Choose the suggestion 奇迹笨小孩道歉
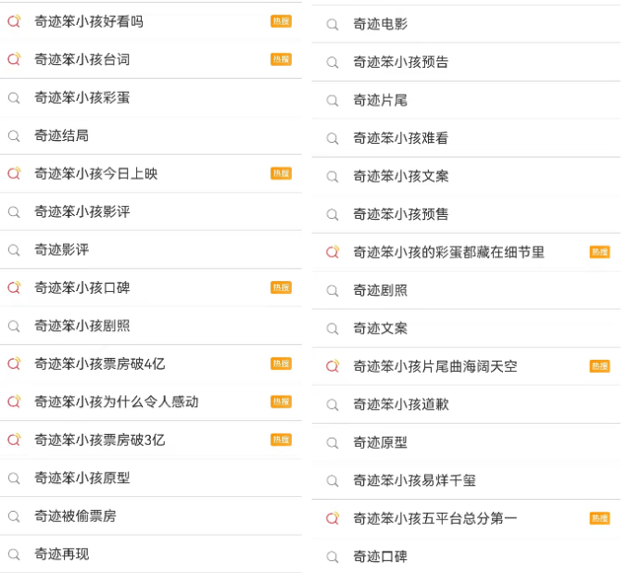Image resolution: width=641 pixels, height=573 pixels. (466, 405)
